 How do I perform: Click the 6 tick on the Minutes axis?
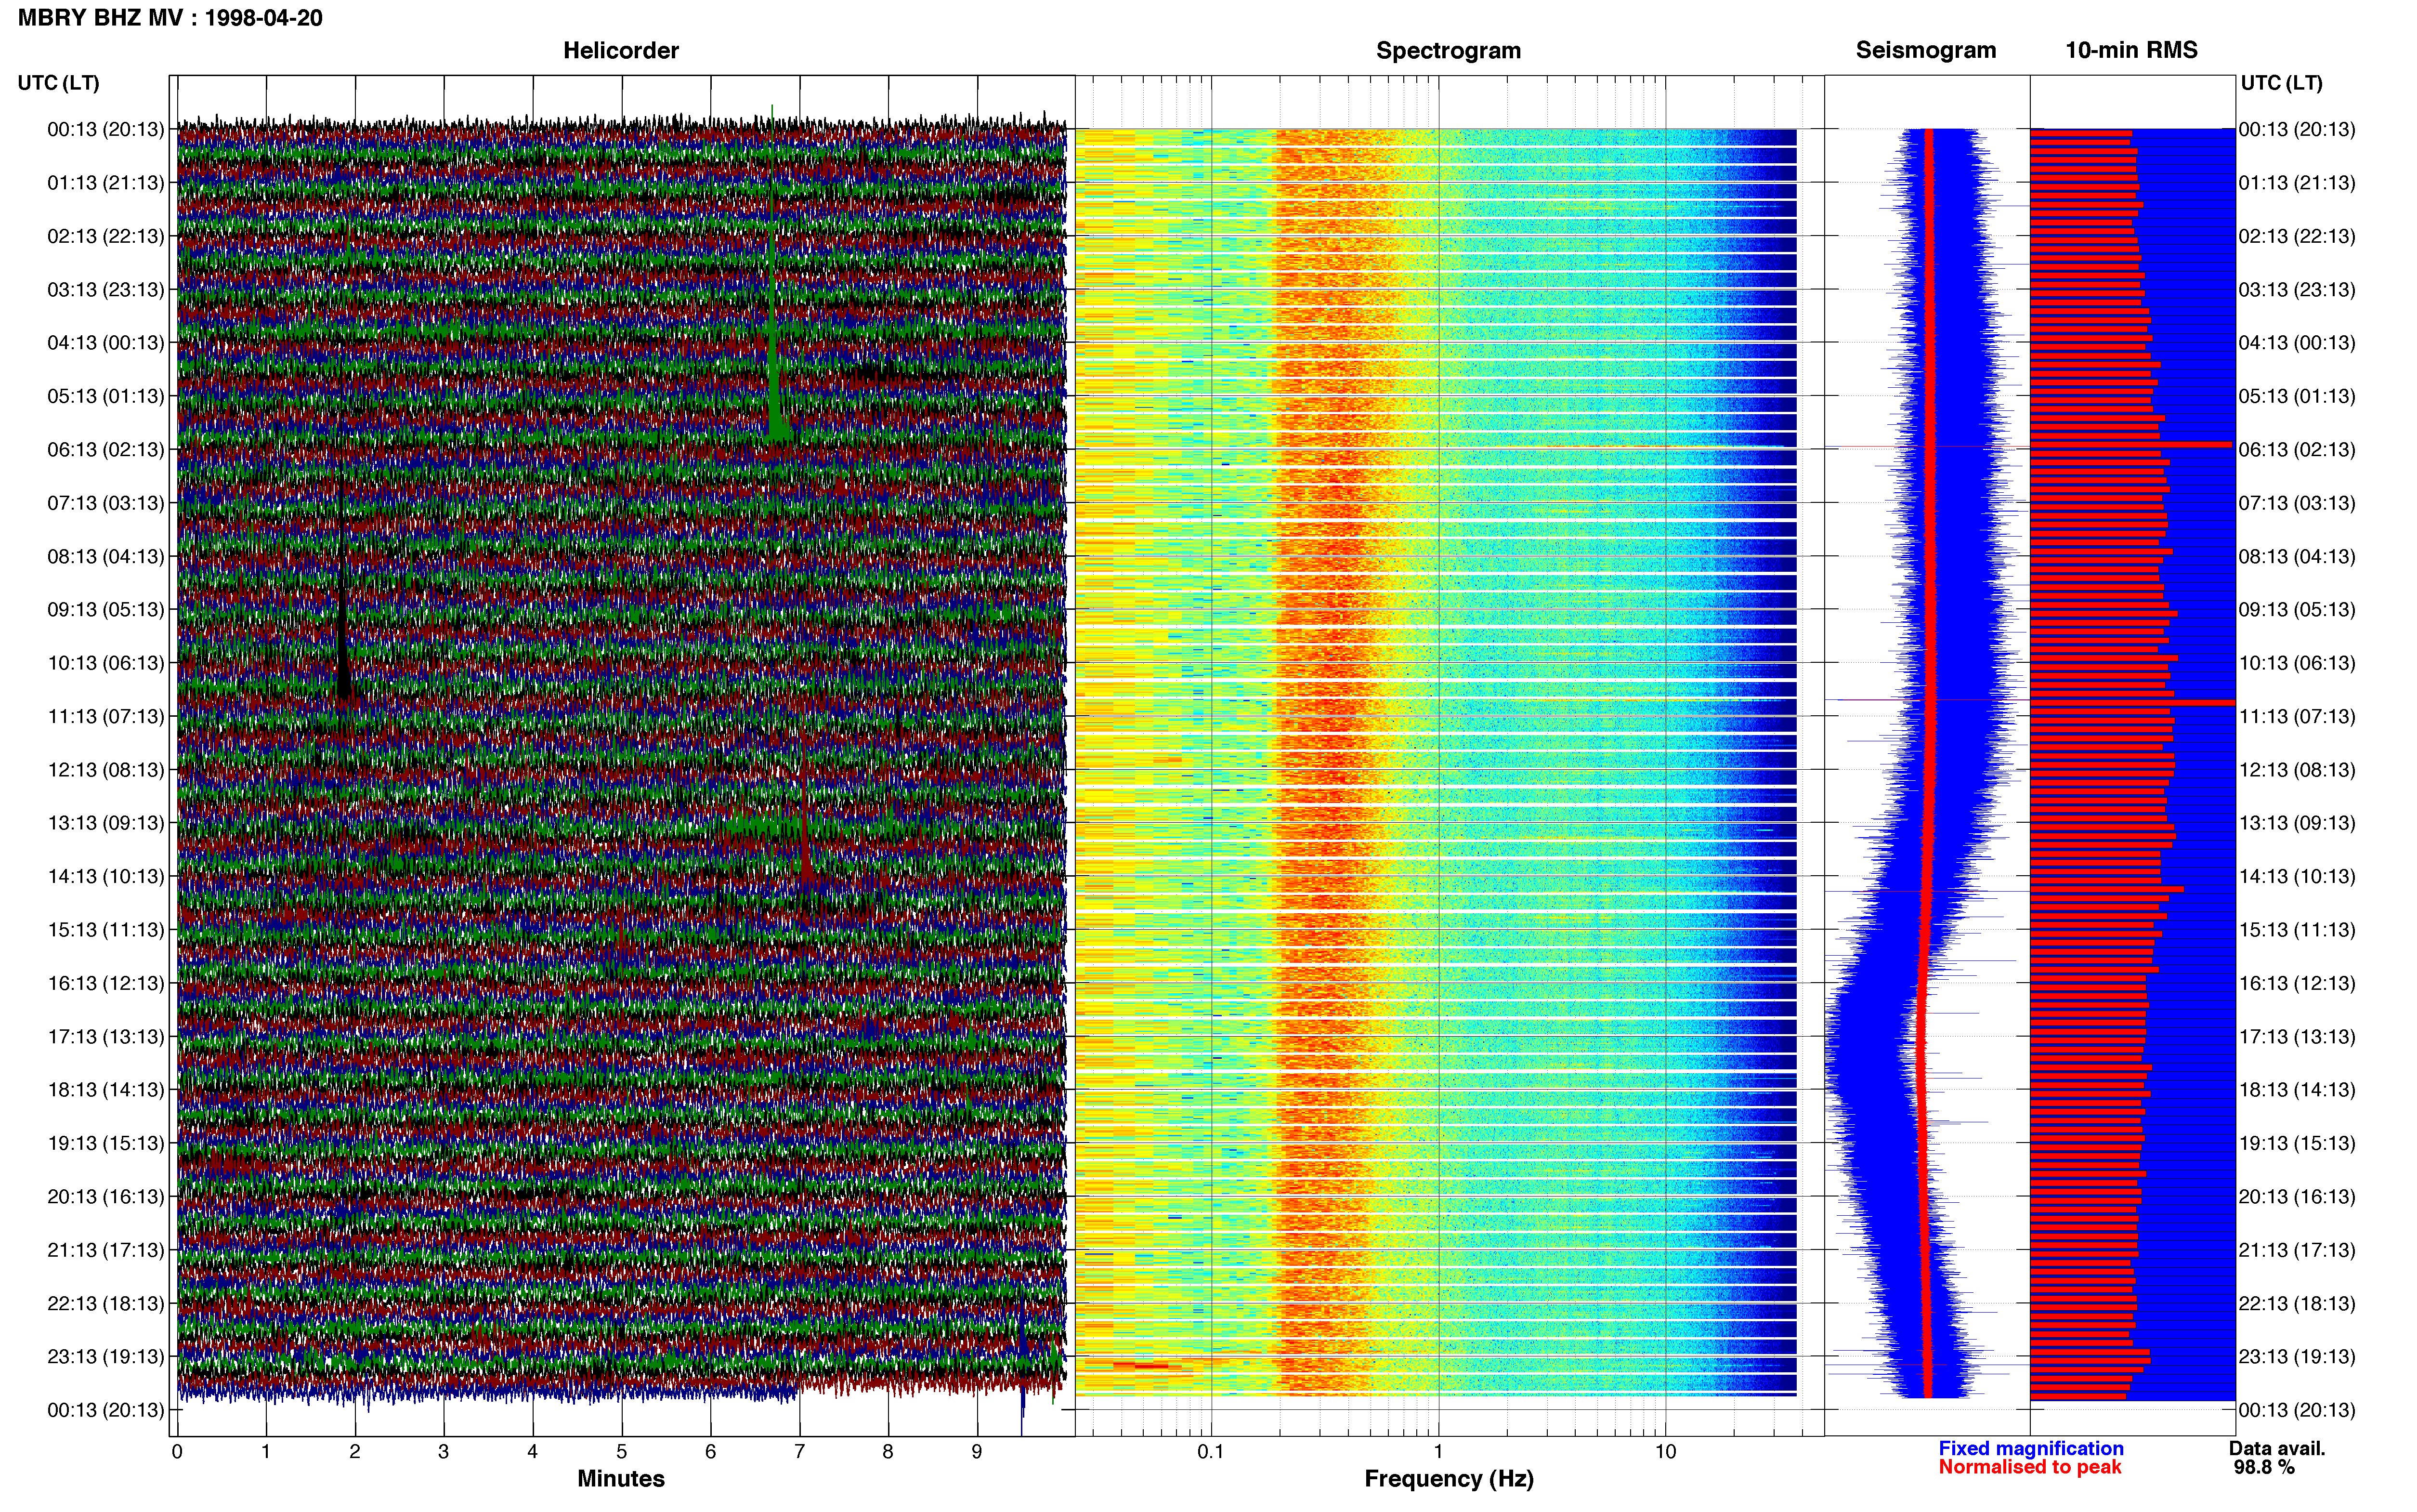[711, 1451]
